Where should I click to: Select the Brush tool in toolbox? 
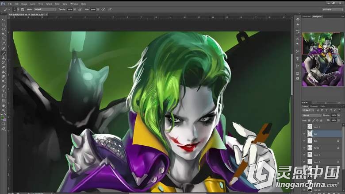[x=3, y=53]
